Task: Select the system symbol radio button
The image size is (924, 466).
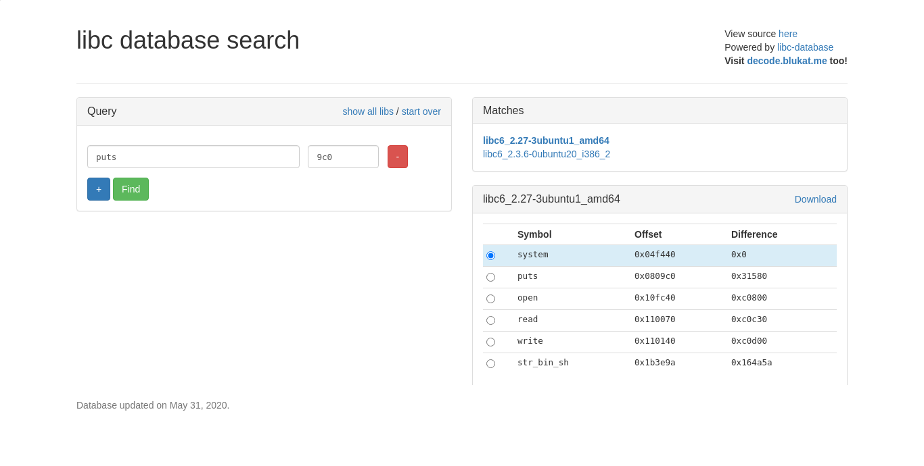Action: (490, 256)
